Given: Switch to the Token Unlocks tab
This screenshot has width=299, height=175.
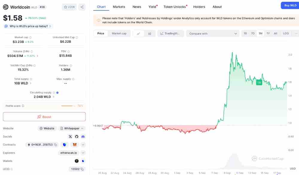Looking at the screenshot, I should tap(175, 7).
